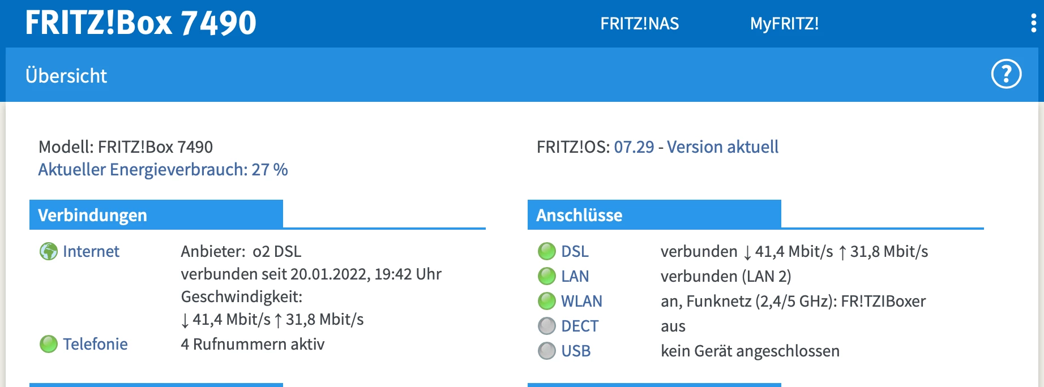The height and width of the screenshot is (387, 1044).
Task: Open the help question mark icon
Action: [1006, 74]
